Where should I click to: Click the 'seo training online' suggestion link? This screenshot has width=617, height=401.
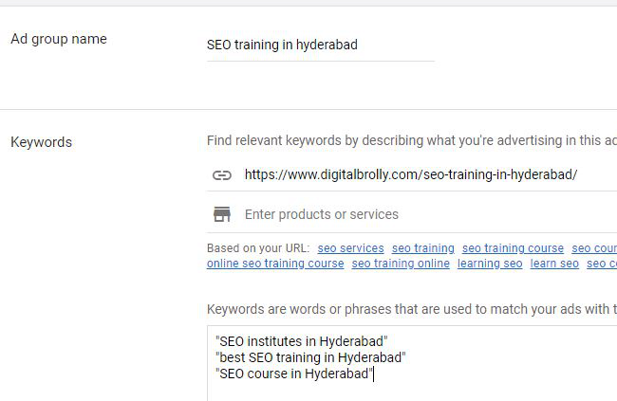click(x=401, y=264)
